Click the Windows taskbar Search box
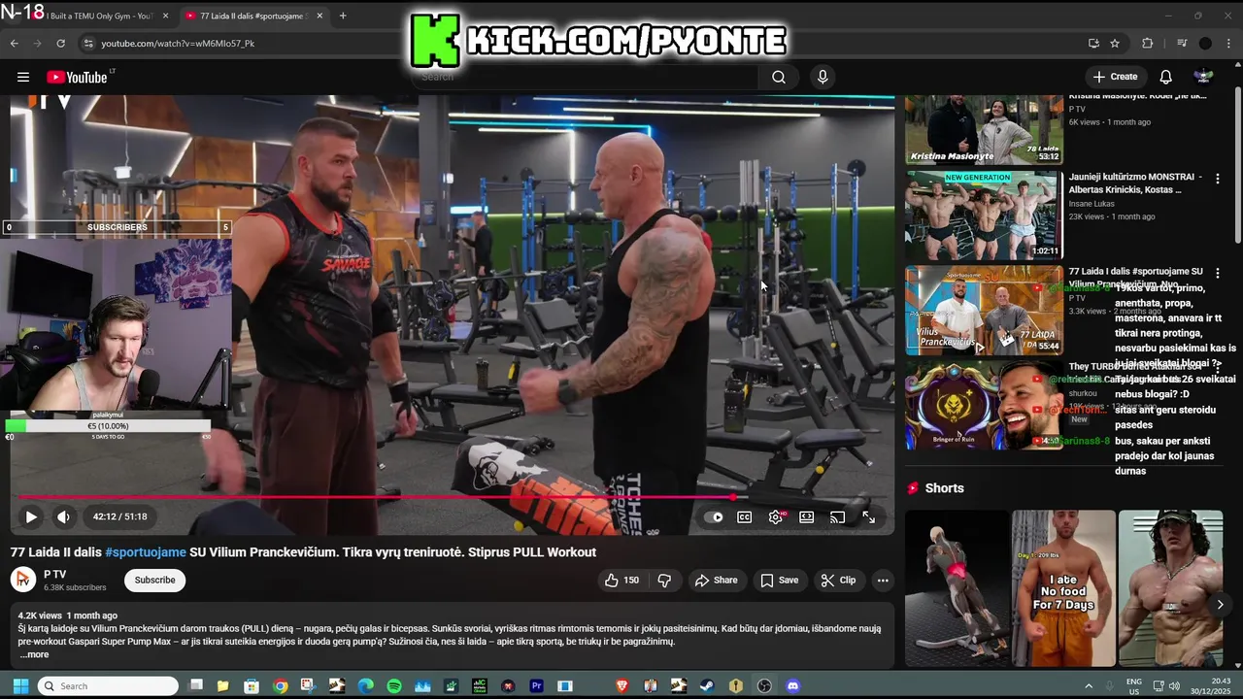1243x699 pixels. [x=108, y=685]
